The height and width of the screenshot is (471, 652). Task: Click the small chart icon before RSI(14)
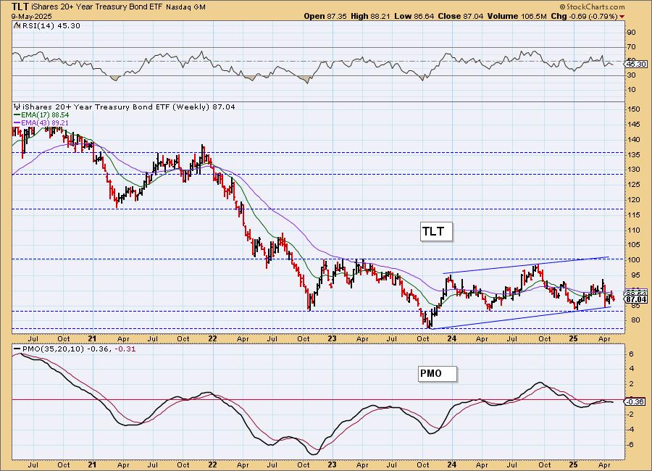17,26
